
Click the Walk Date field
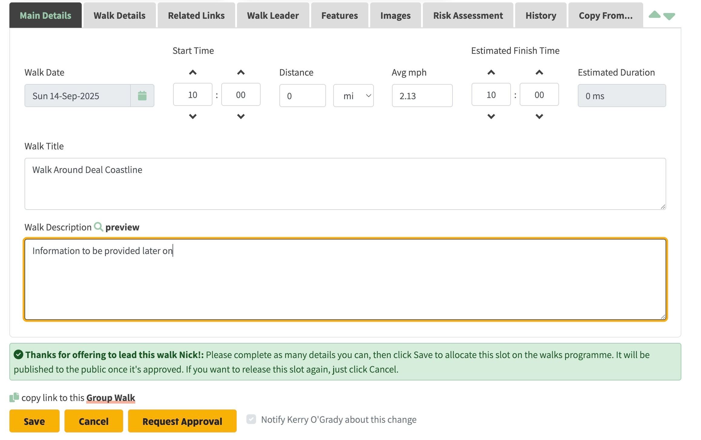pos(77,96)
